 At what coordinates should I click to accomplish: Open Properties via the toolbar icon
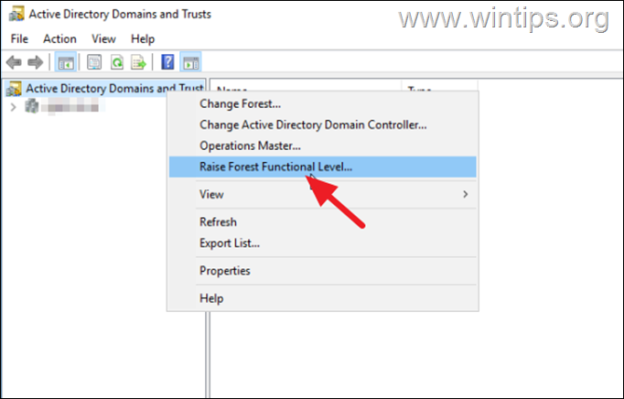94,62
